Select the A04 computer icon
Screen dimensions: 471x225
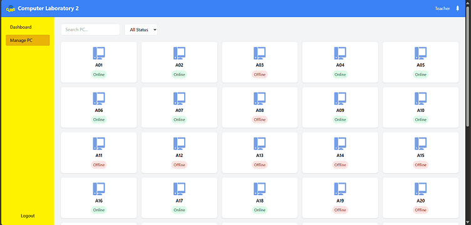point(340,53)
